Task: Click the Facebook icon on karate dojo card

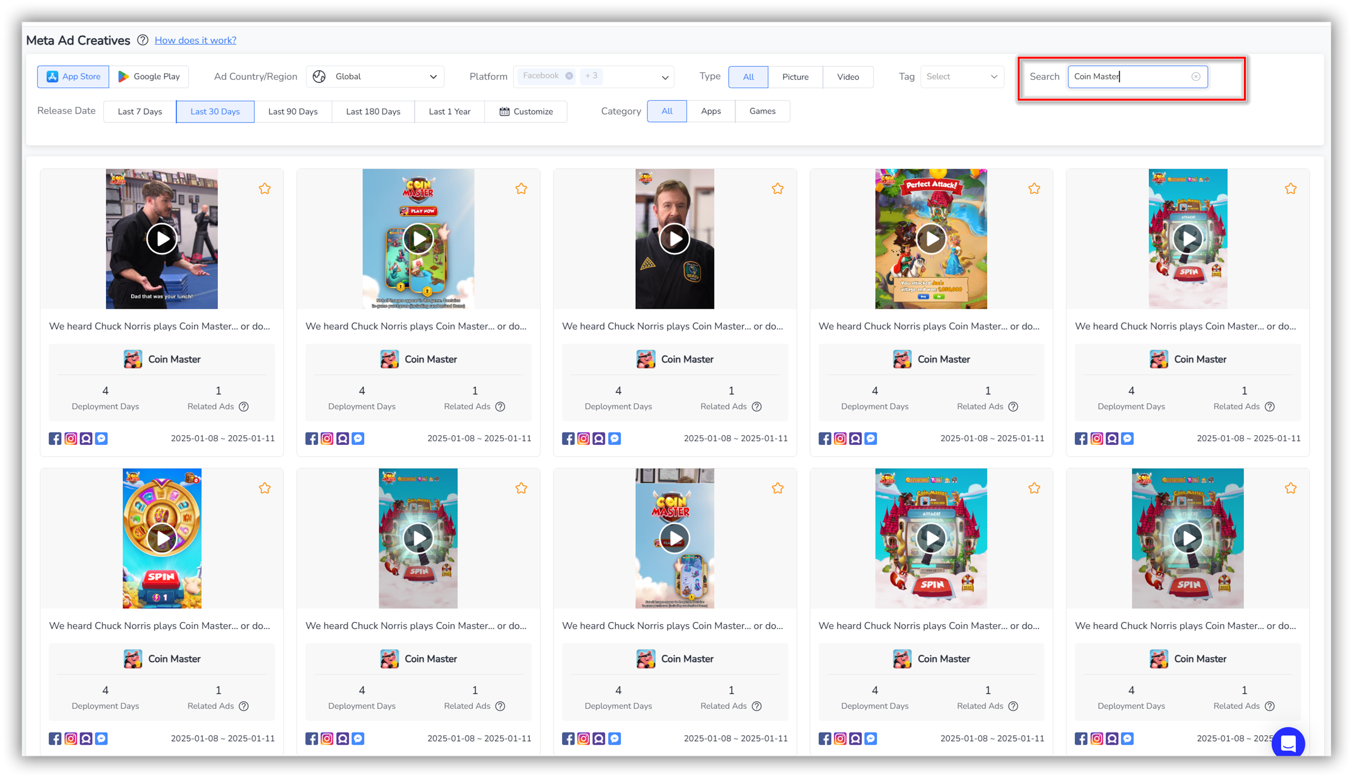Action: point(55,439)
